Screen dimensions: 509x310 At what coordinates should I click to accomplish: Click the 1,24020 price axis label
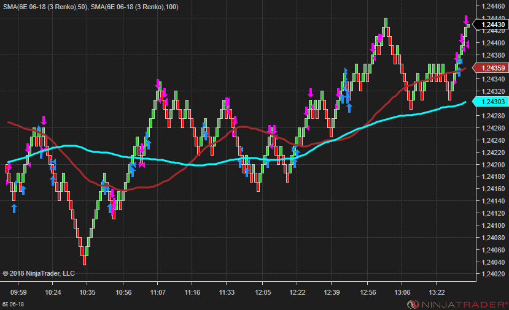(492, 274)
